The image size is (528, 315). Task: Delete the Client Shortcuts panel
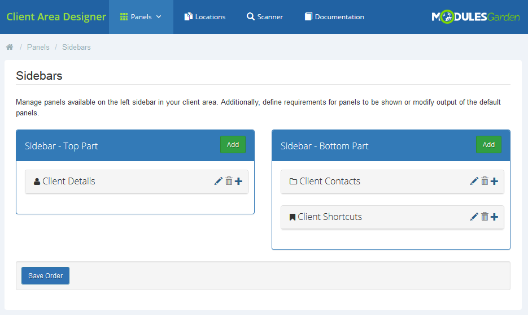(485, 217)
